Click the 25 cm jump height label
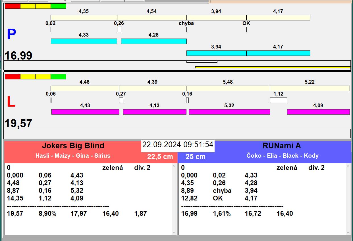This screenshot has height=241, width=353. tap(196, 157)
